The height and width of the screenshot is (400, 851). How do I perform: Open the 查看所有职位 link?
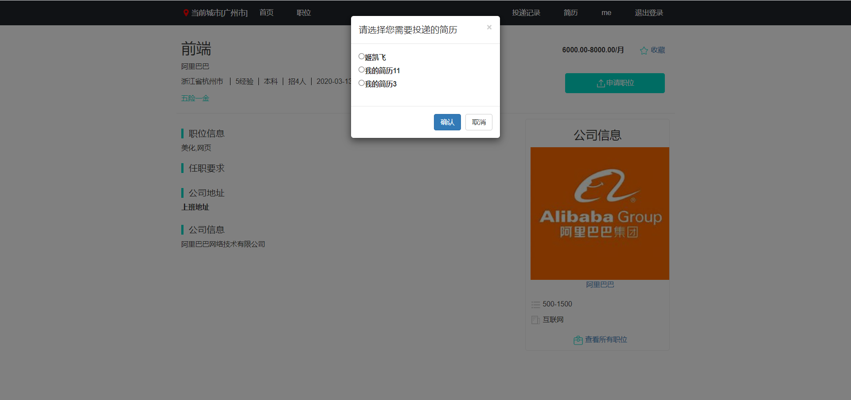pyautogui.click(x=606, y=340)
